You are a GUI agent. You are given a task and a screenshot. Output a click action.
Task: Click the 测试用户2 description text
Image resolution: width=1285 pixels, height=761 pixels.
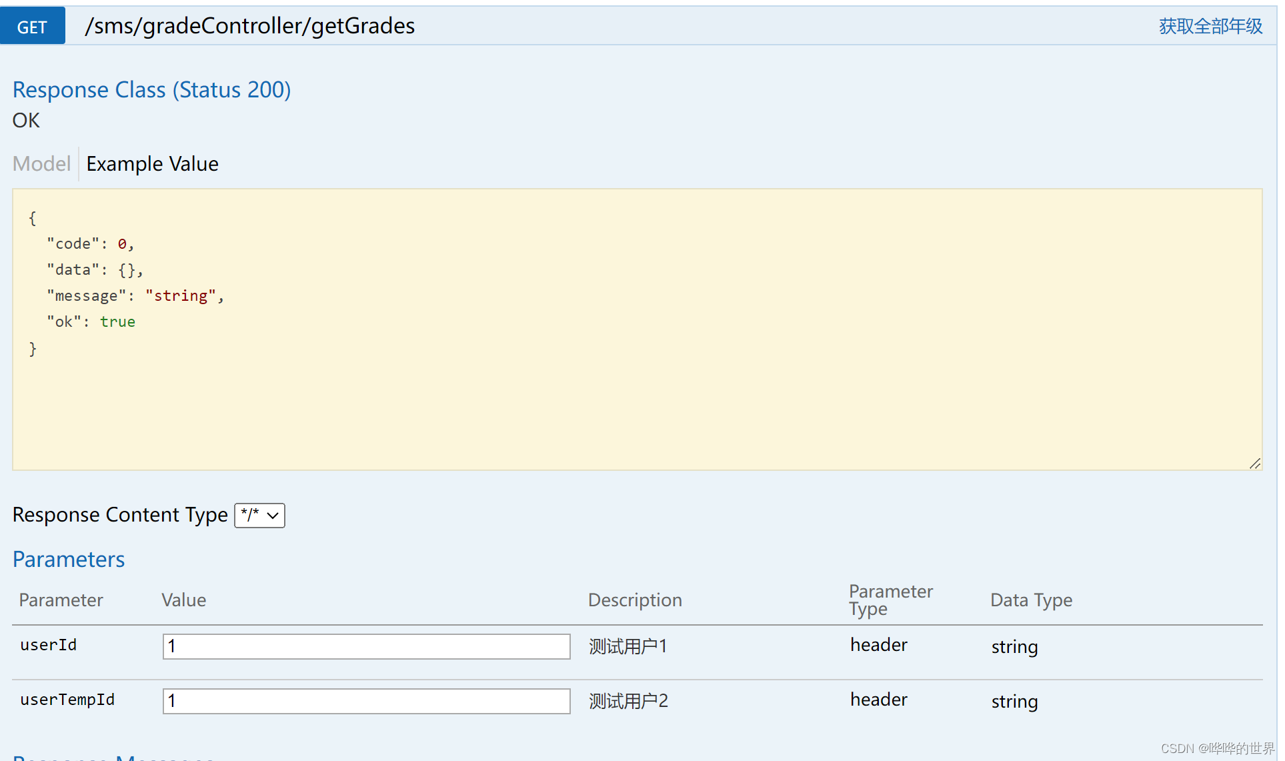[x=627, y=701]
